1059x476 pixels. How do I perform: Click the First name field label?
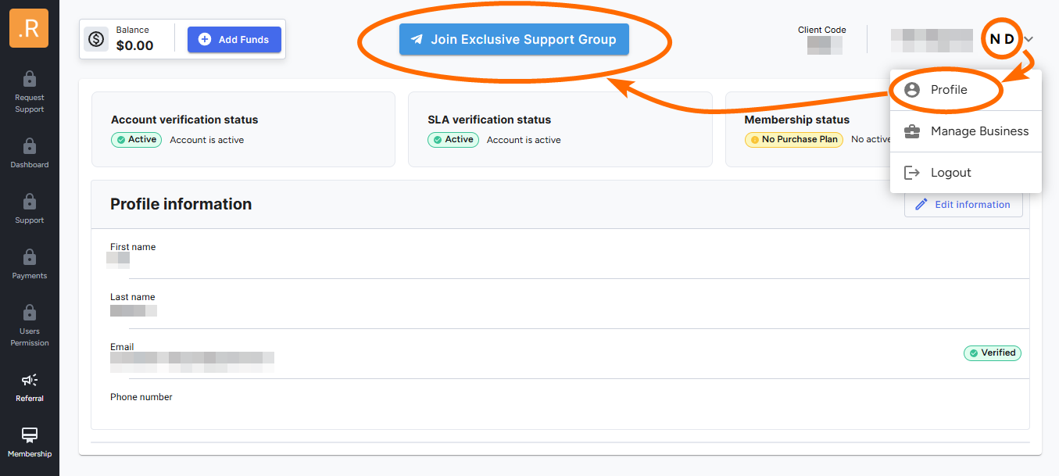click(x=133, y=247)
